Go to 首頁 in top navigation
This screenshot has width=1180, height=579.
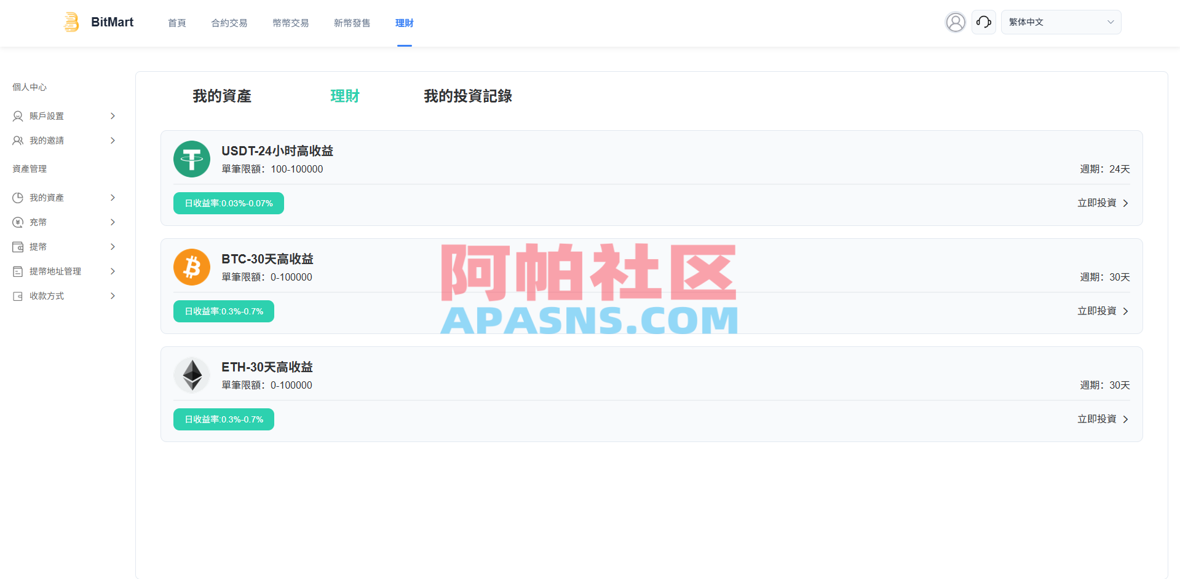click(177, 23)
